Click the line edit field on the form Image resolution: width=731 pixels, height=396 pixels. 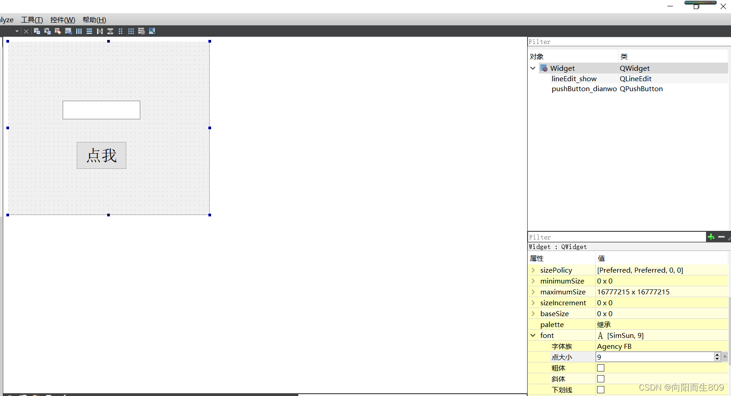click(x=101, y=110)
